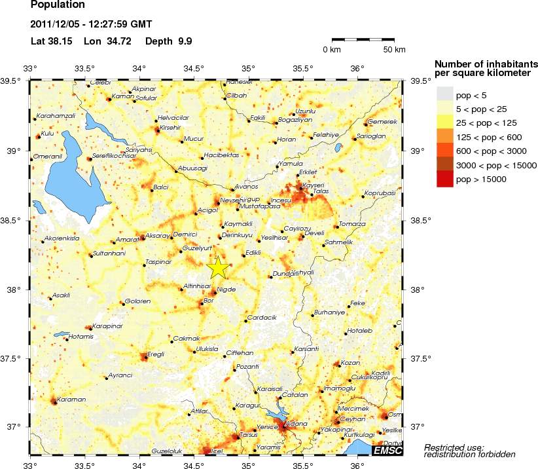
Task: Click the Aksaray city marker
Action: point(143,238)
